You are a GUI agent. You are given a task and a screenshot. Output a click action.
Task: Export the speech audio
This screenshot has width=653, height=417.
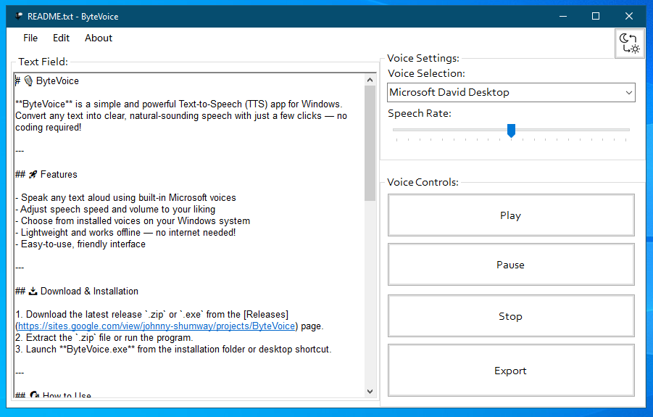[511, 371]
